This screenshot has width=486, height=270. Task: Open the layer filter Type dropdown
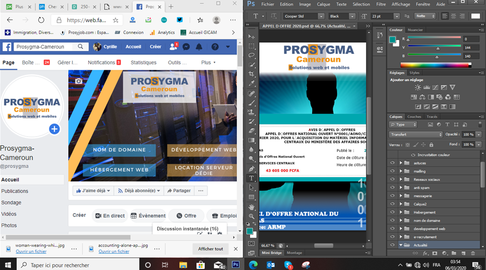pyautogui.click(x=403, y=125)
